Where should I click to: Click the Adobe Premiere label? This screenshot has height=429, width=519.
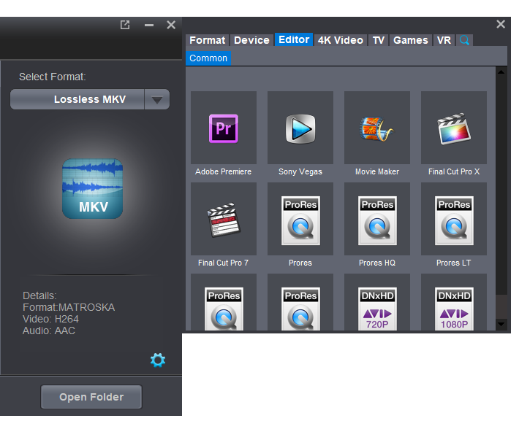[x=224, y=171]
